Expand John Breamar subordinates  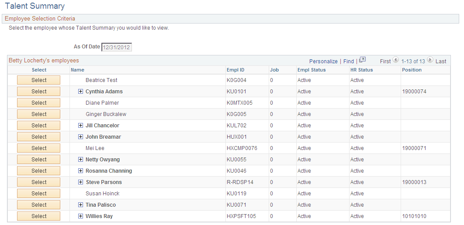(80, 137)
